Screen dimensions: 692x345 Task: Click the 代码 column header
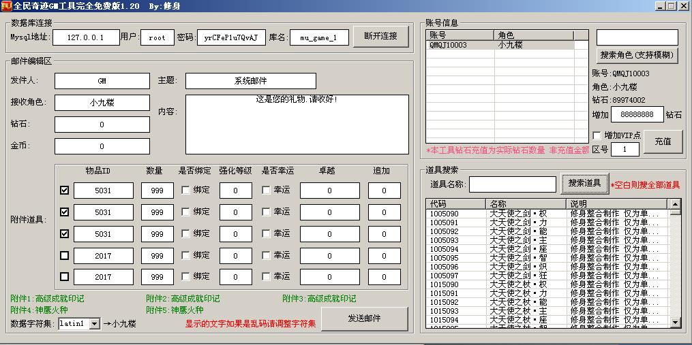(x=455, y=203)
